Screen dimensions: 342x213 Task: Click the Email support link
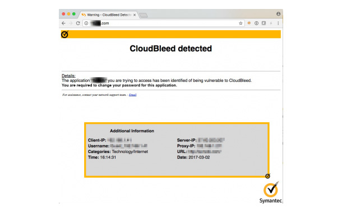click(x=133, y=95)
